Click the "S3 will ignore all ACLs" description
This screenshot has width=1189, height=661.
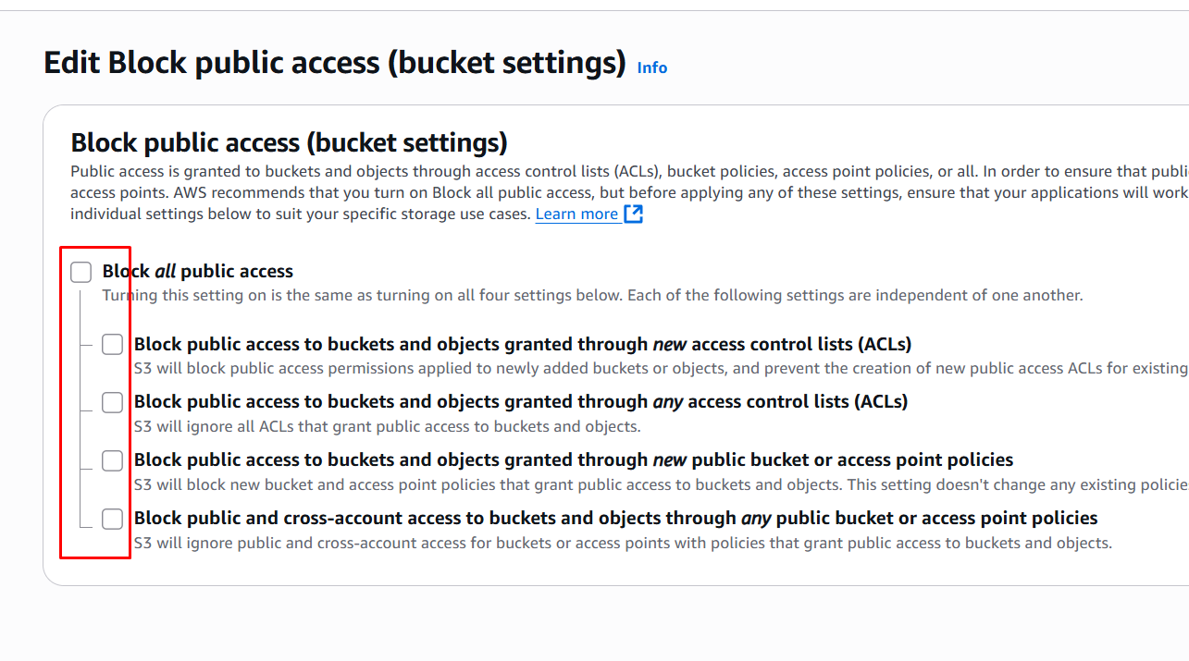(x=387, y=426)
